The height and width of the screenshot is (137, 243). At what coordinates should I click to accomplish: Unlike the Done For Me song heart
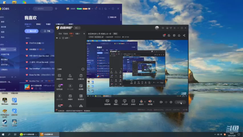click(x=27, y=75)
